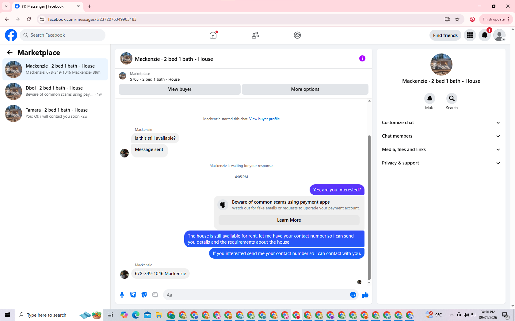
Task: Open the Tamara 2 bed 1 bath conversation
Action: (55, 113)
